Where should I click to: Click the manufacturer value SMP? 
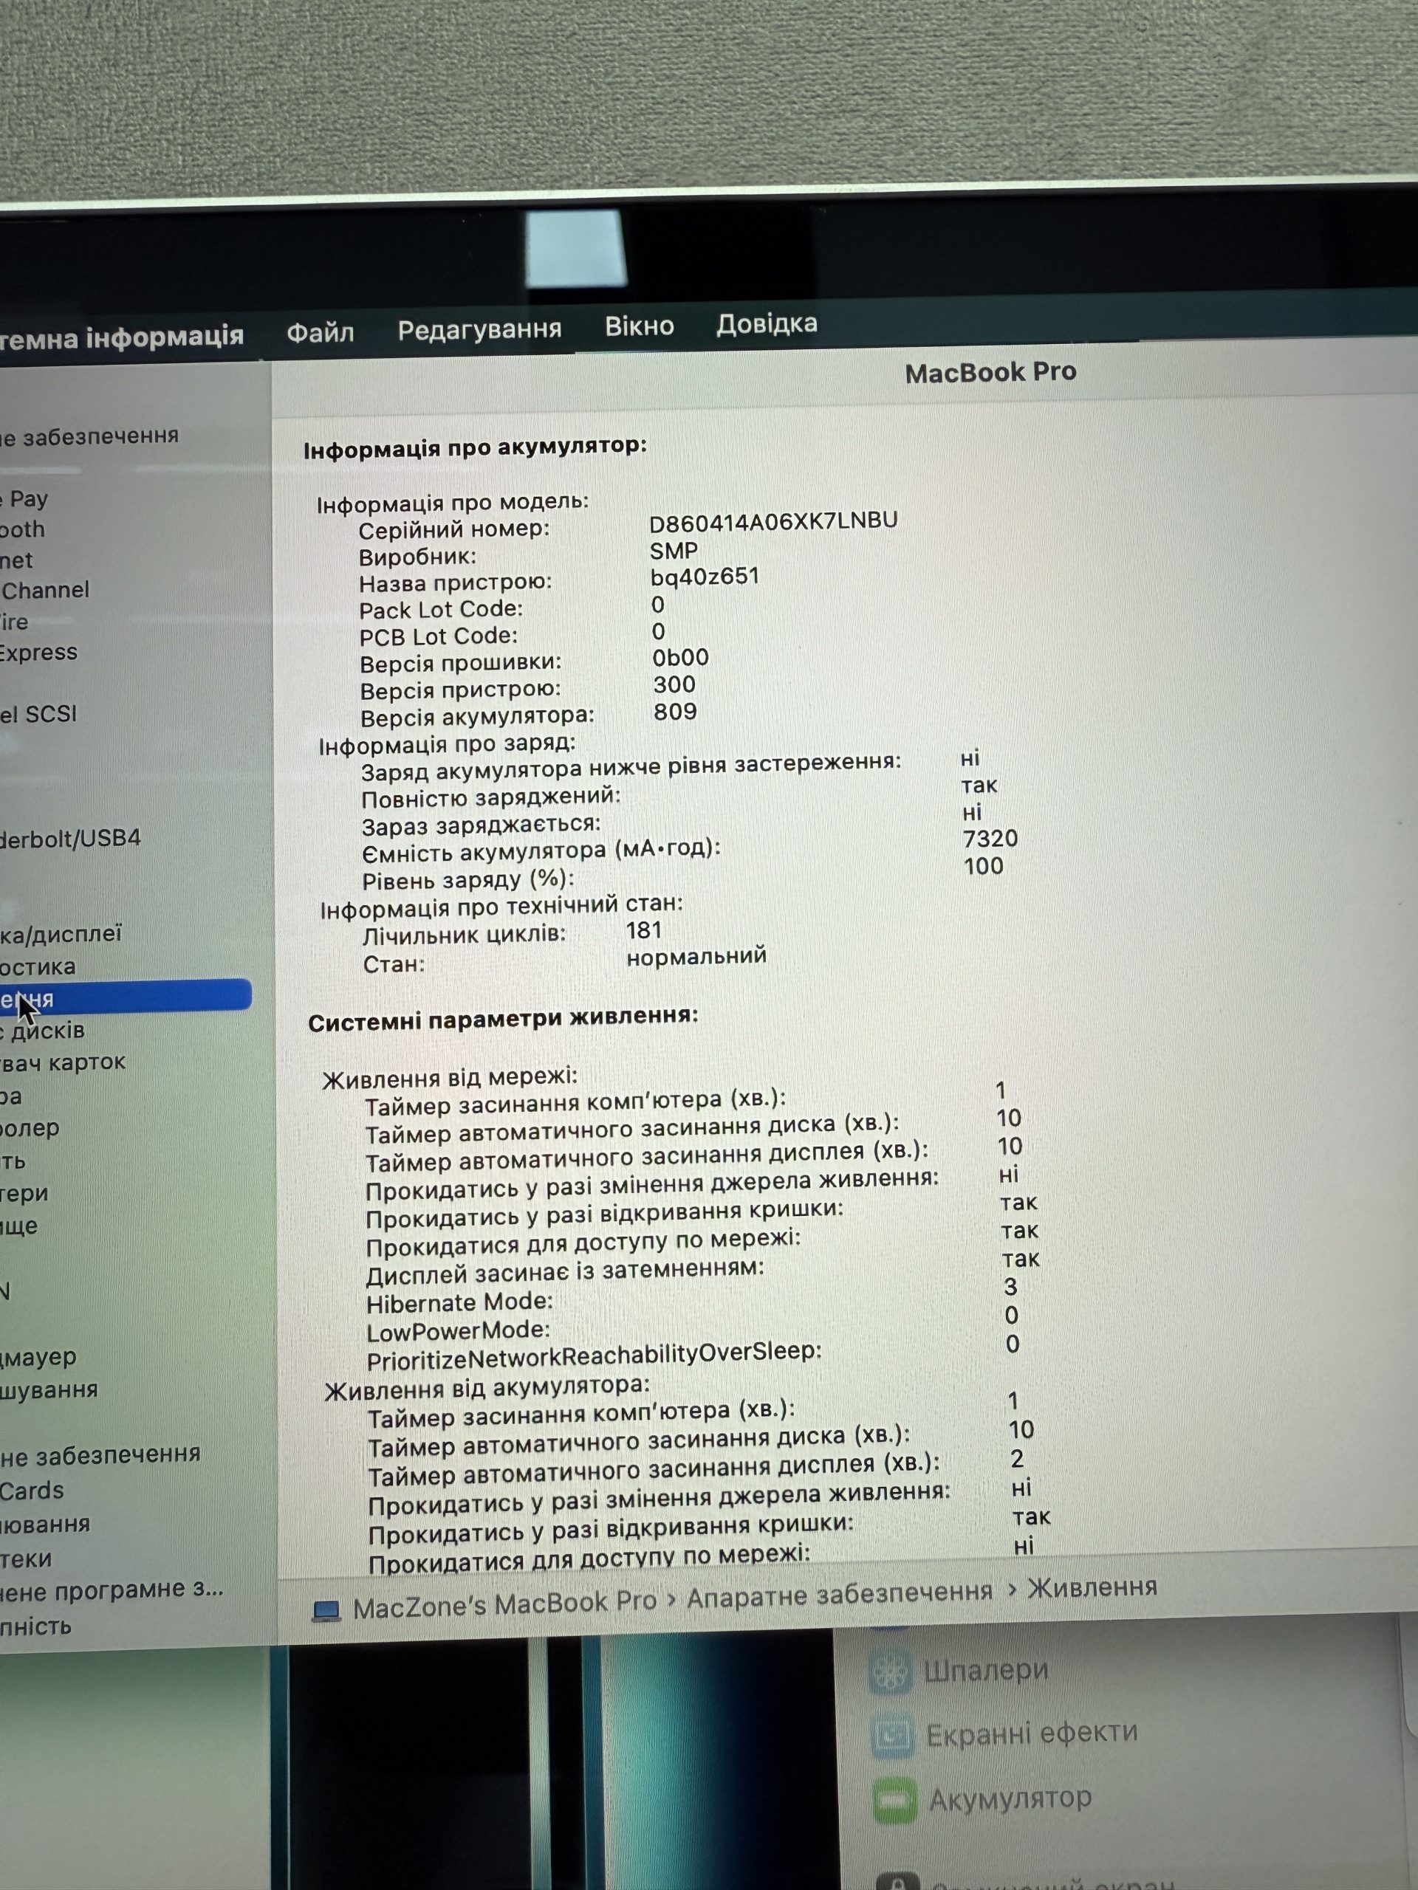[674, 551]
